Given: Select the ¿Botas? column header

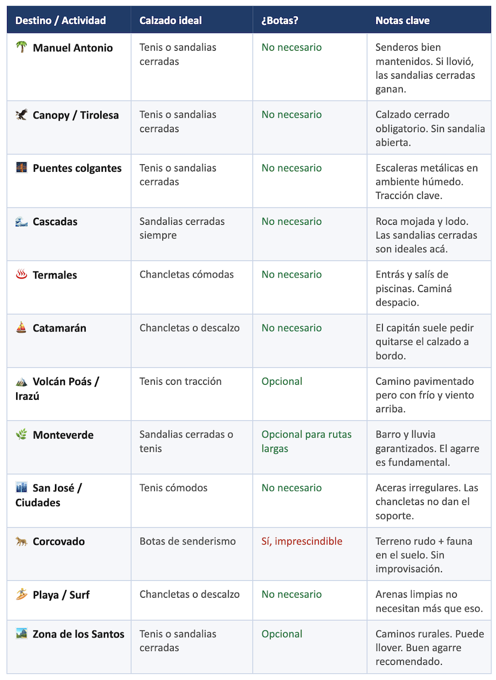Looking at the screenshot, I should pyautogui.click(x=310, y=20).
